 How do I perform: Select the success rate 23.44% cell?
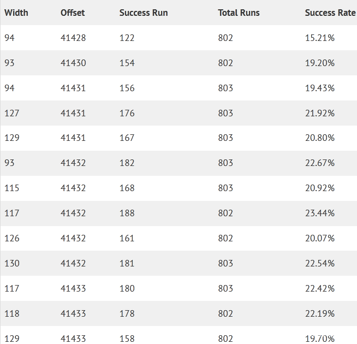click(x=320, y=213)
